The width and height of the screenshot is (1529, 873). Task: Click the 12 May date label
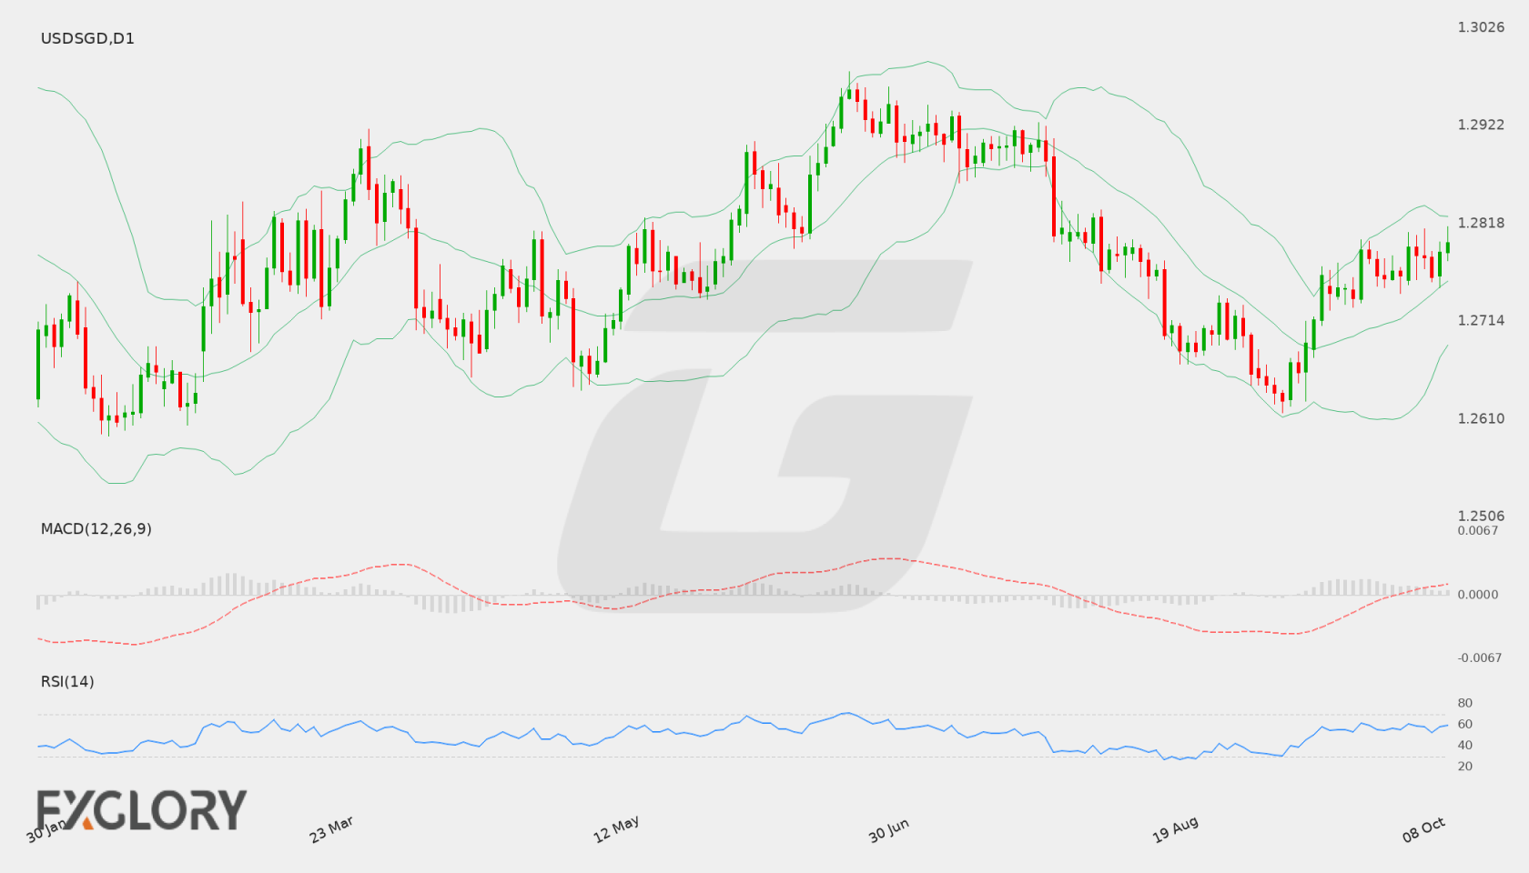(616, 829)
